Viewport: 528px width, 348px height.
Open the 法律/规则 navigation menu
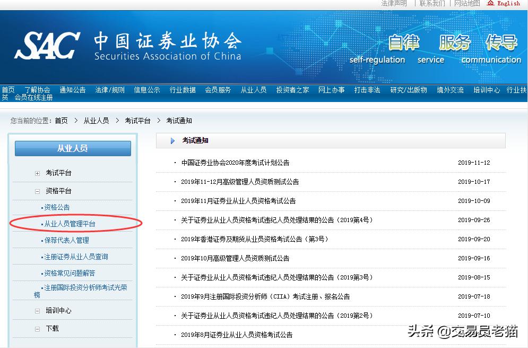tap(109, 90)
